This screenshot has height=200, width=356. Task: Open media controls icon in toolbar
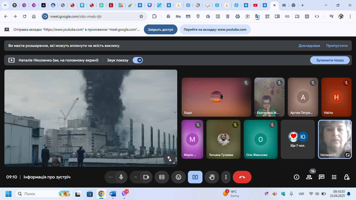pos(331,16)
